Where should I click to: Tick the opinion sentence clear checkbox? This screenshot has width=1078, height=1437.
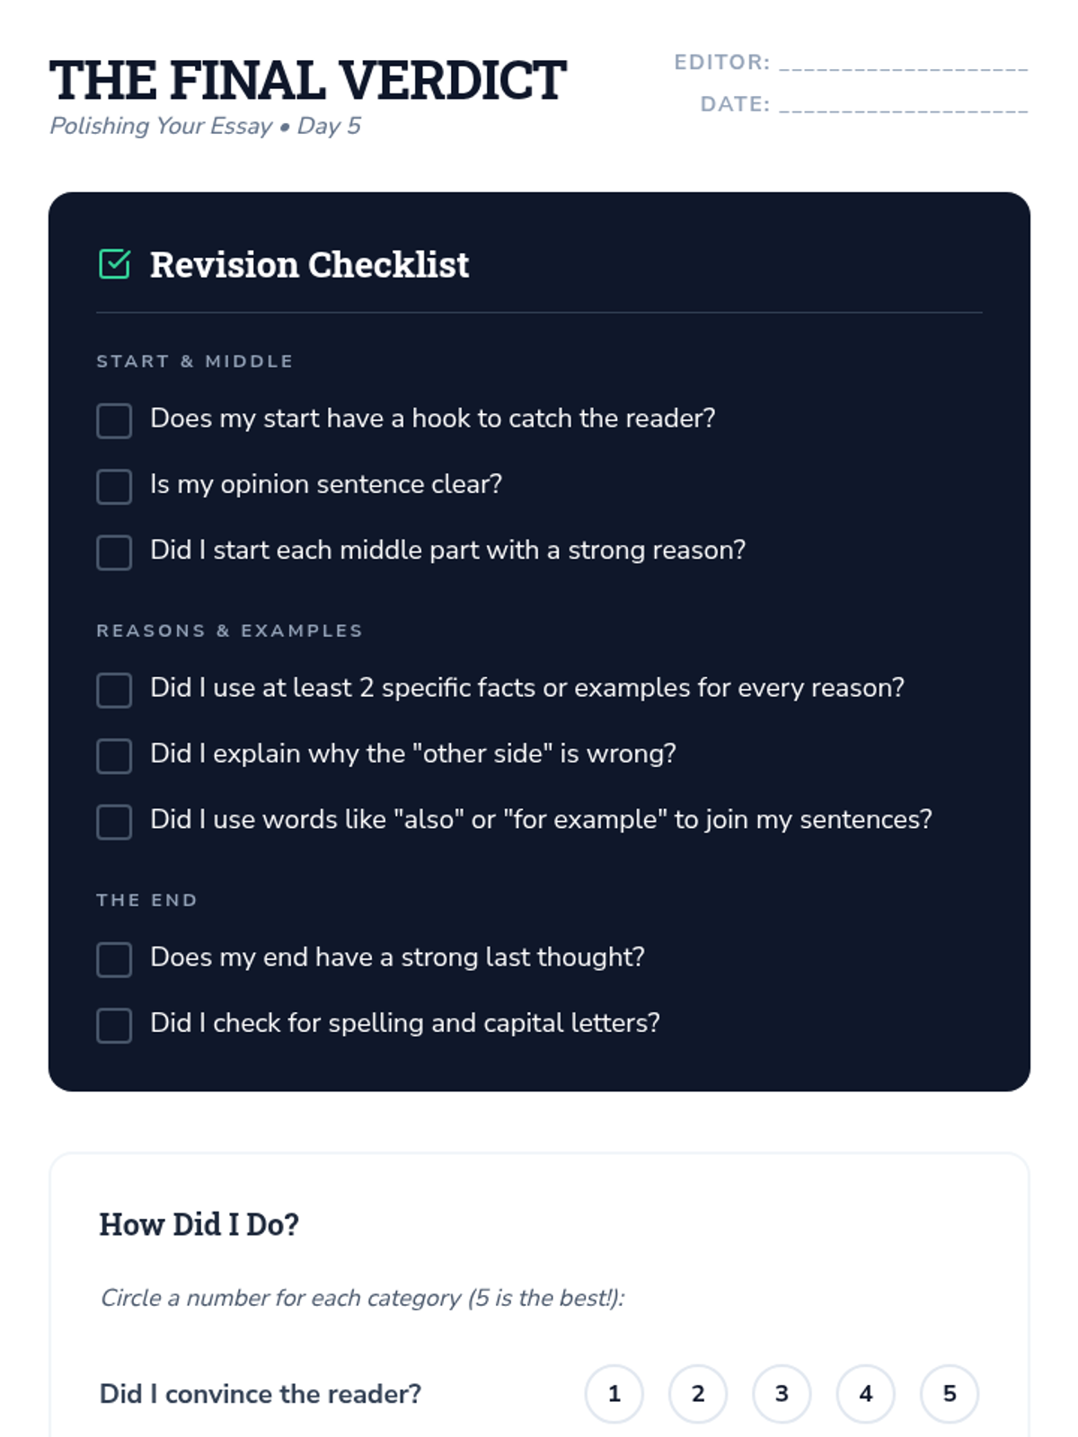pyautogui.click(x=114, y=486)
